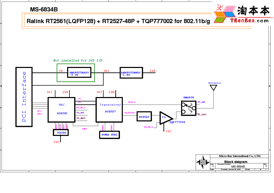
Task: Click the 93C66 EEPROM block
Action: [x=61, y=133]
